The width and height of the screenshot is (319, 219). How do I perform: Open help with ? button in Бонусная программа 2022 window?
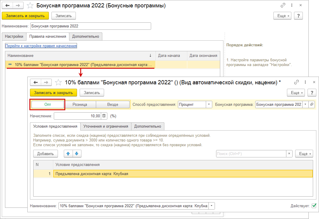point(298,16)
